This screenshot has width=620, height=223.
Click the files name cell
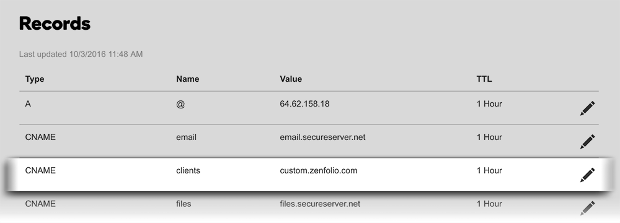184,204
